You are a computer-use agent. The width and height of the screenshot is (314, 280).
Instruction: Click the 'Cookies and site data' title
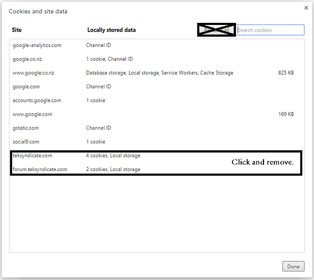coord(38,11)
